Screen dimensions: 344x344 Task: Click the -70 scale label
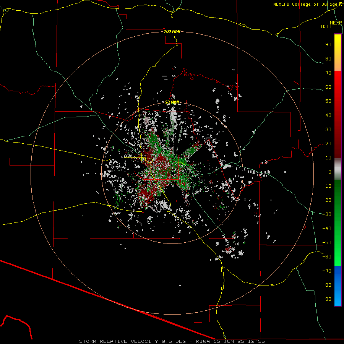(x=327, y=271)
